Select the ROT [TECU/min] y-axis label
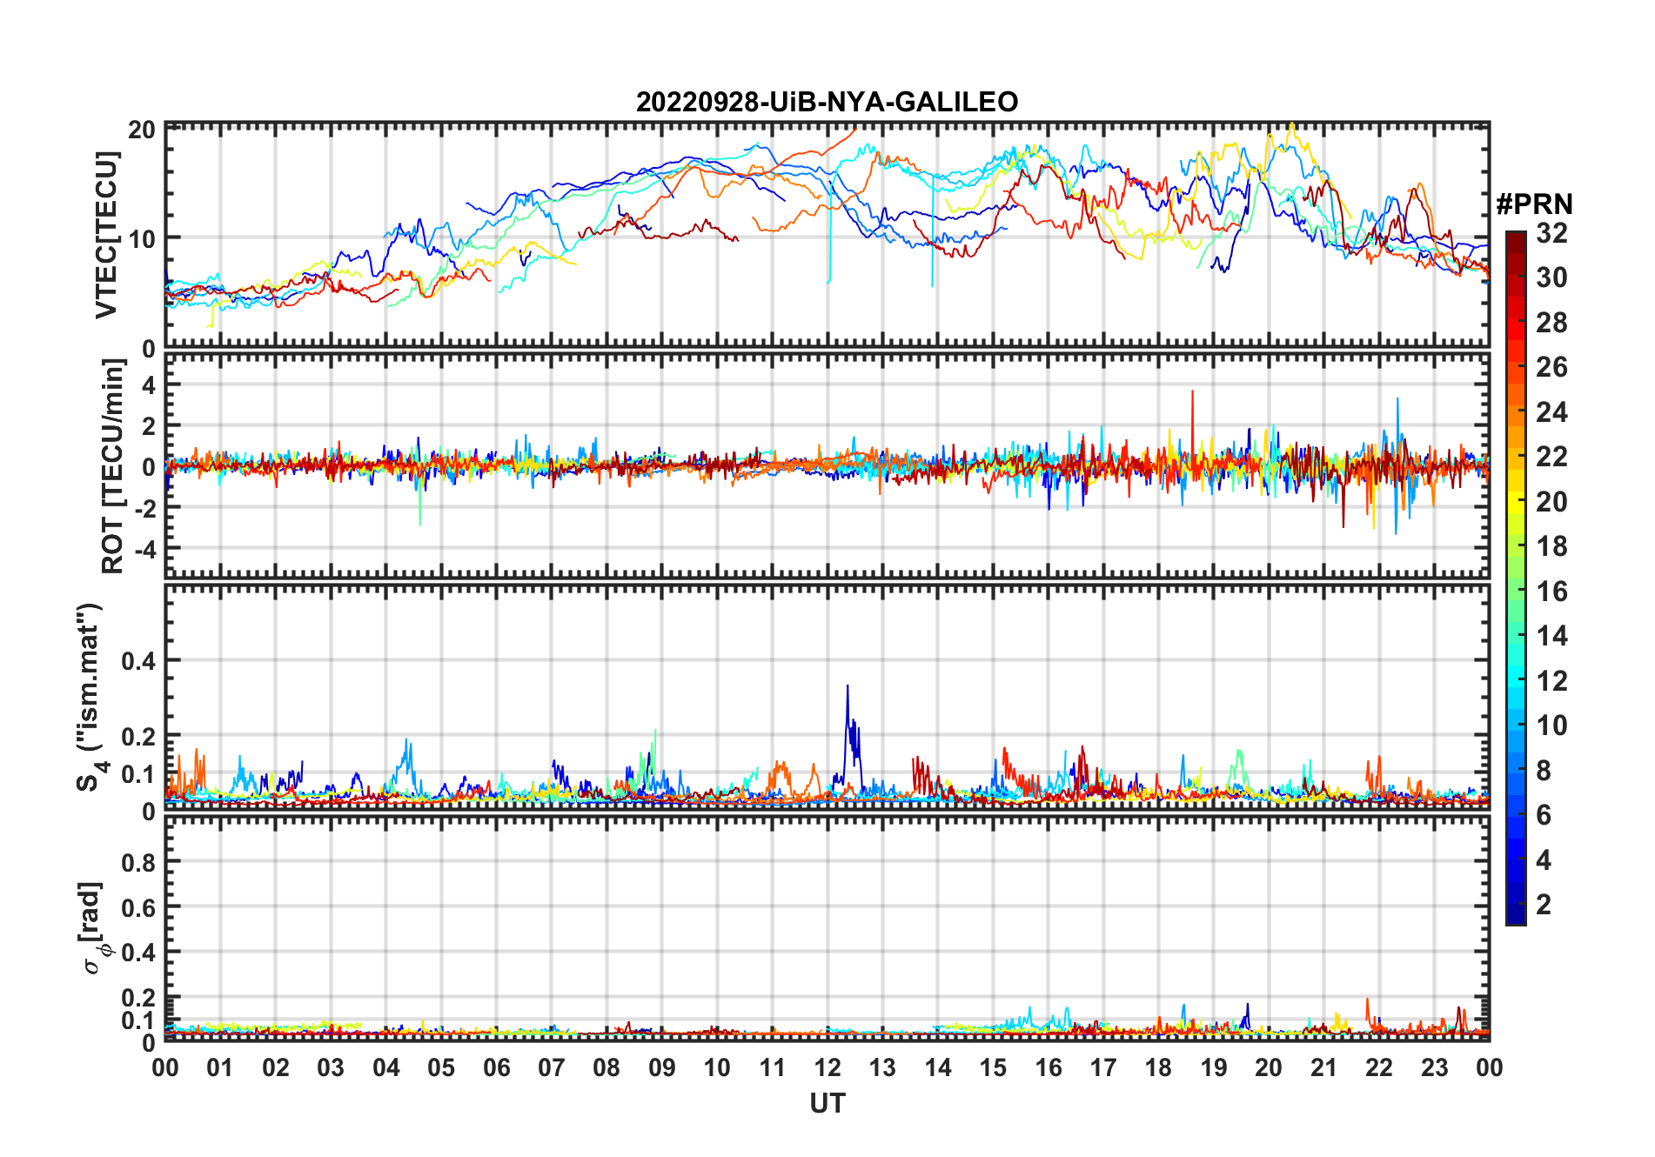The width and height of the screenshot is (1655, 1157). coord(113,465)
